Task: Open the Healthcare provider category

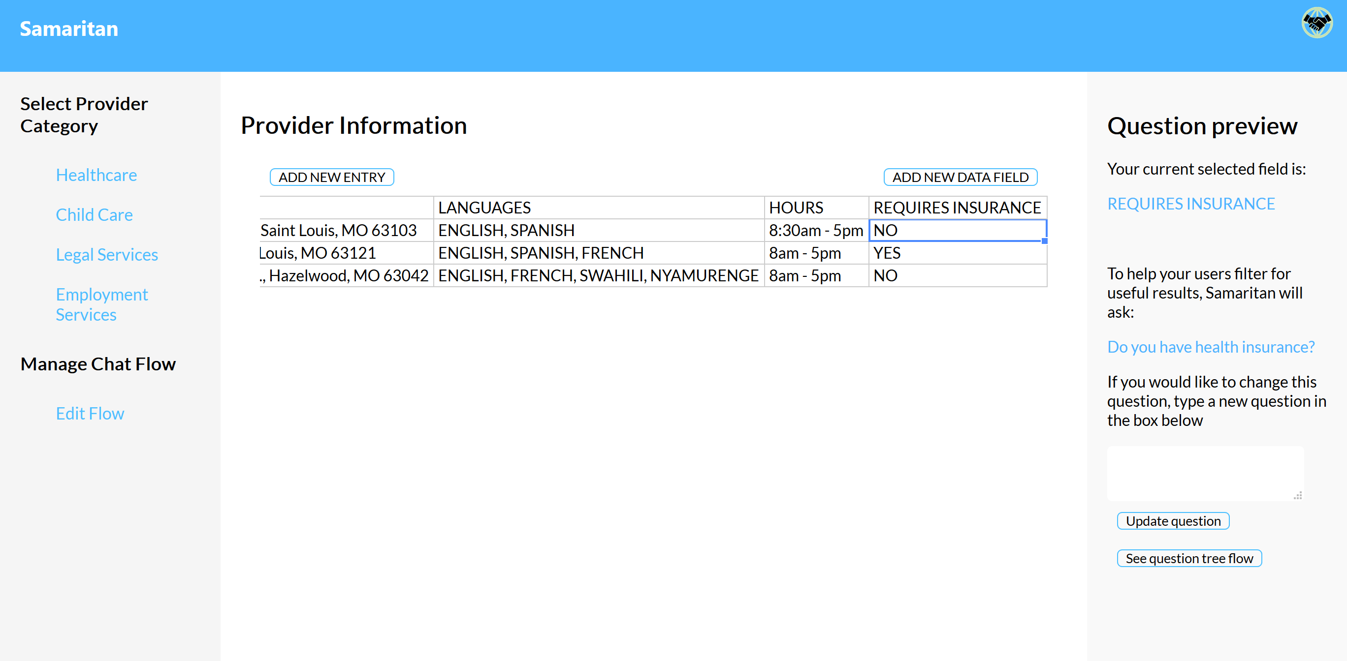Action: pos(96,175)
